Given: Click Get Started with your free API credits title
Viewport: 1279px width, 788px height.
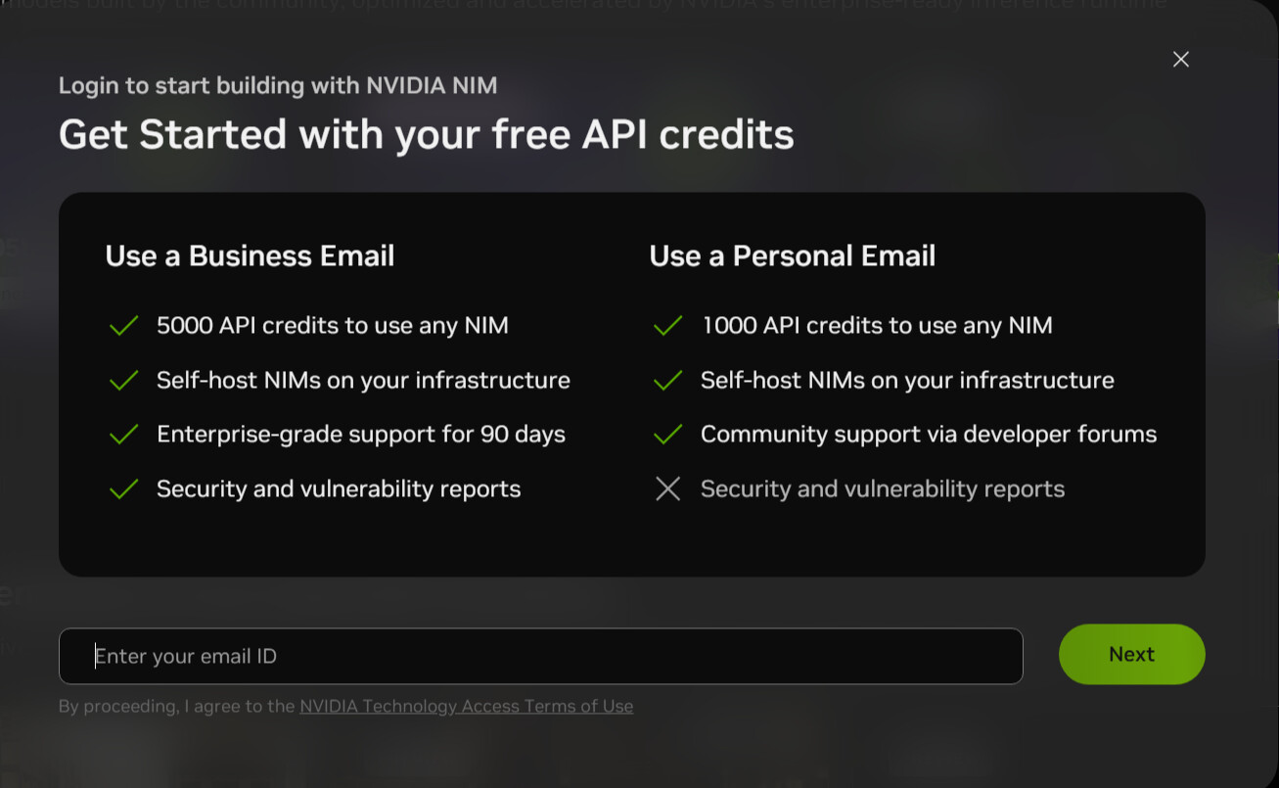Looking at the screenshot, I should [427, 134].
